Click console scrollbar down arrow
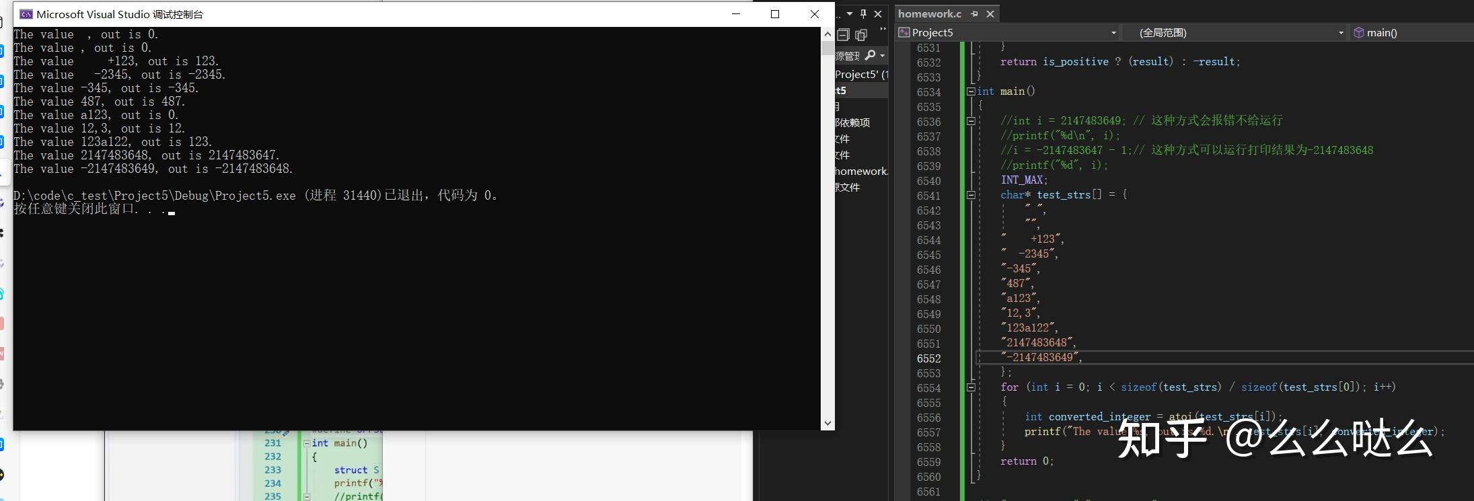Image resolution: width=1474 pixels, height=501 pixels. tap(827, 423)
